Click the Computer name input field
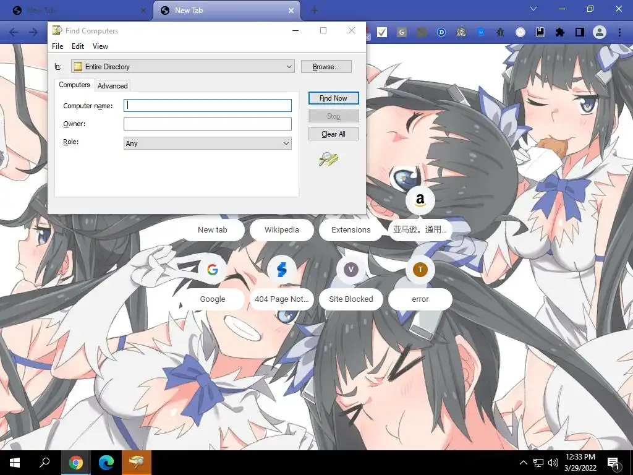 (x=208, y=105)
